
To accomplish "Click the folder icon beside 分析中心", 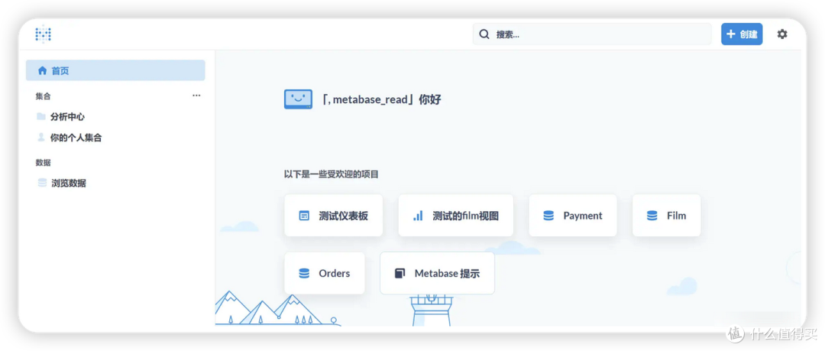I will coord(41,116).
